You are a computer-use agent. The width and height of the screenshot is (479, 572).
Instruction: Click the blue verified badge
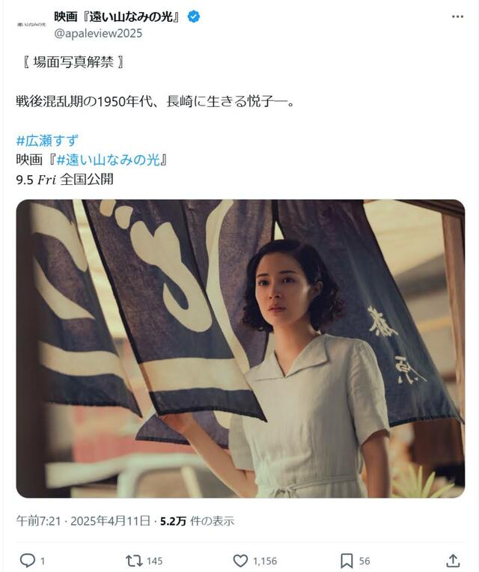pos(194,16)
